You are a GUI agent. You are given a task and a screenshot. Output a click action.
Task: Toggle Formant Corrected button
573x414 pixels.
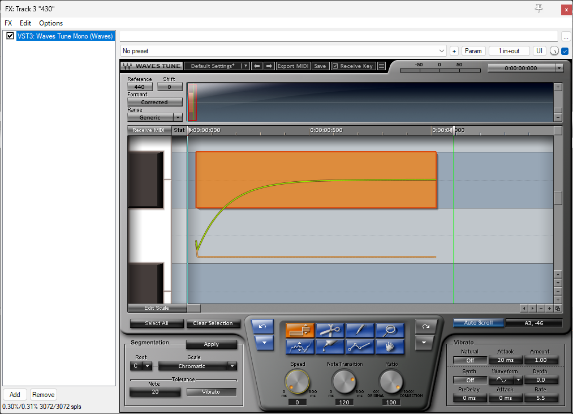pyautogui.click(x=154, y=102)
